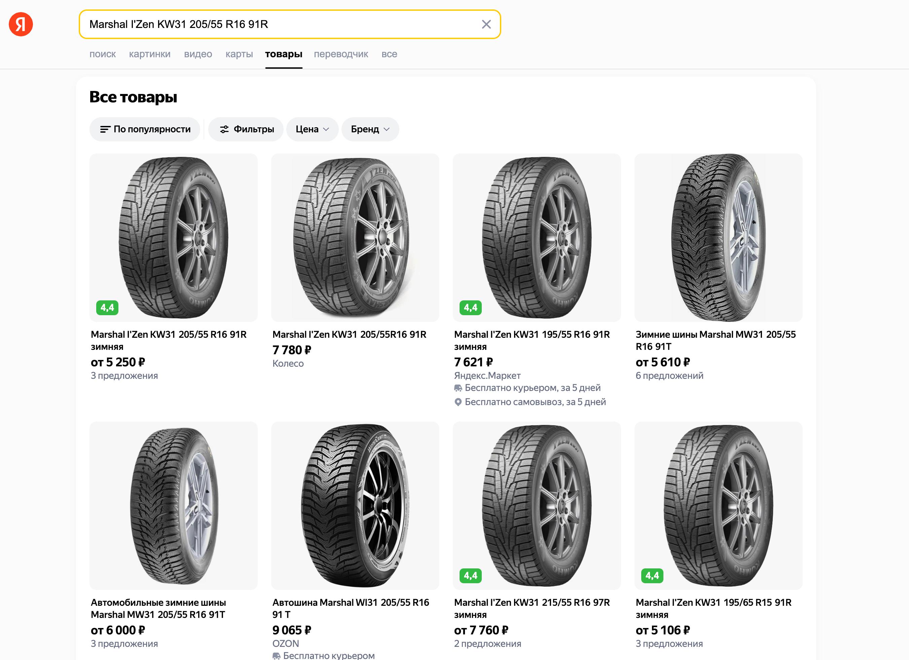Expand the Цена dropdown
This screenshot has width=909, height=660.
click(x=312, y=129)
